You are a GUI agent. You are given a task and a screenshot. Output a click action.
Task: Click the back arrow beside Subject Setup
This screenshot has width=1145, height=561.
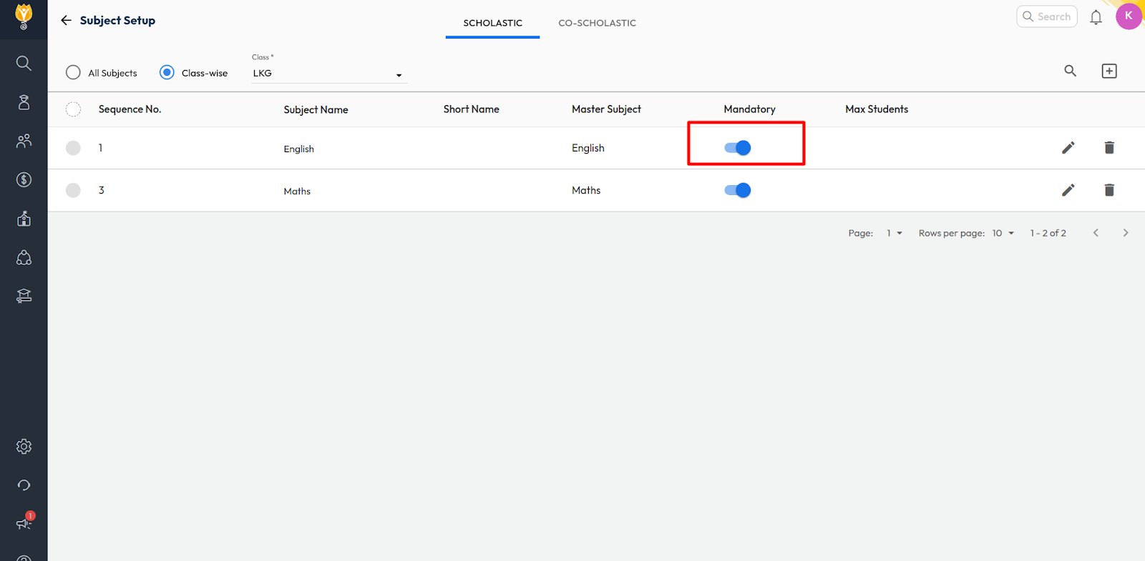point(66,21)
